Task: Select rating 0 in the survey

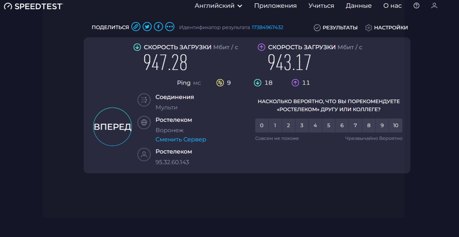Action: pyautogui.click(x=262, y=126)
